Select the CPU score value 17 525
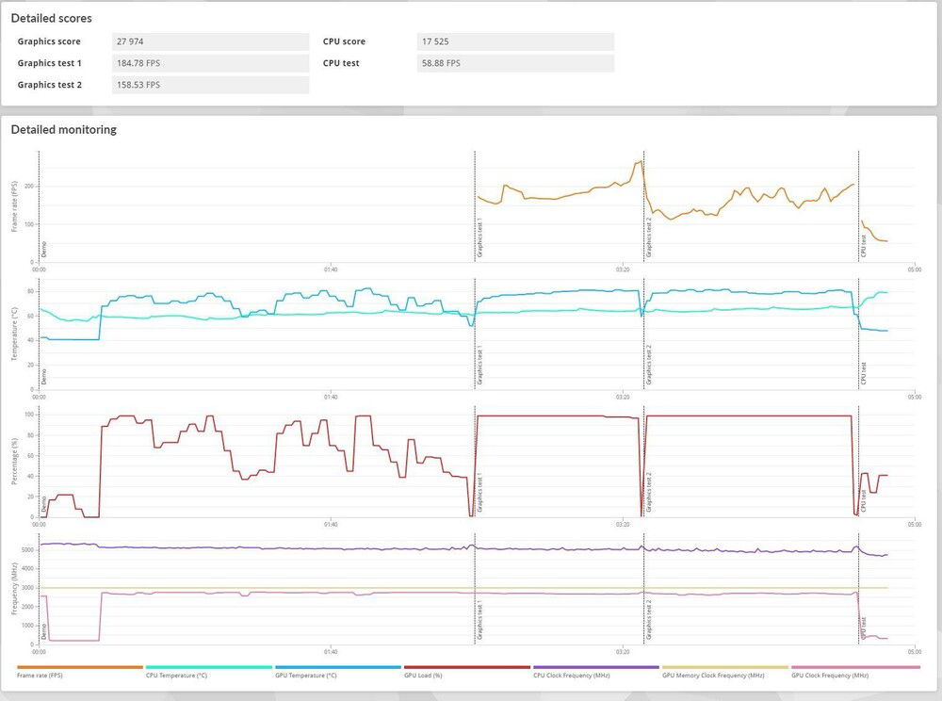The width and height of the screenshot is (942, 701). (x=514, y=41)
